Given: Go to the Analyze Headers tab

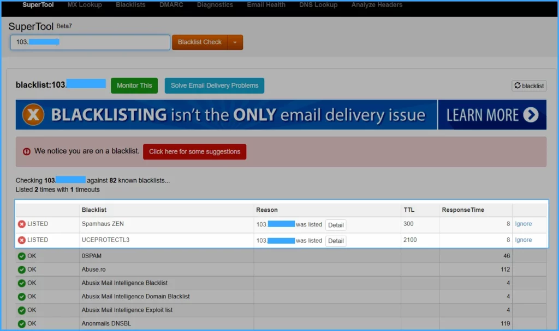Looking at the screenshot, I should coord(377,5).
